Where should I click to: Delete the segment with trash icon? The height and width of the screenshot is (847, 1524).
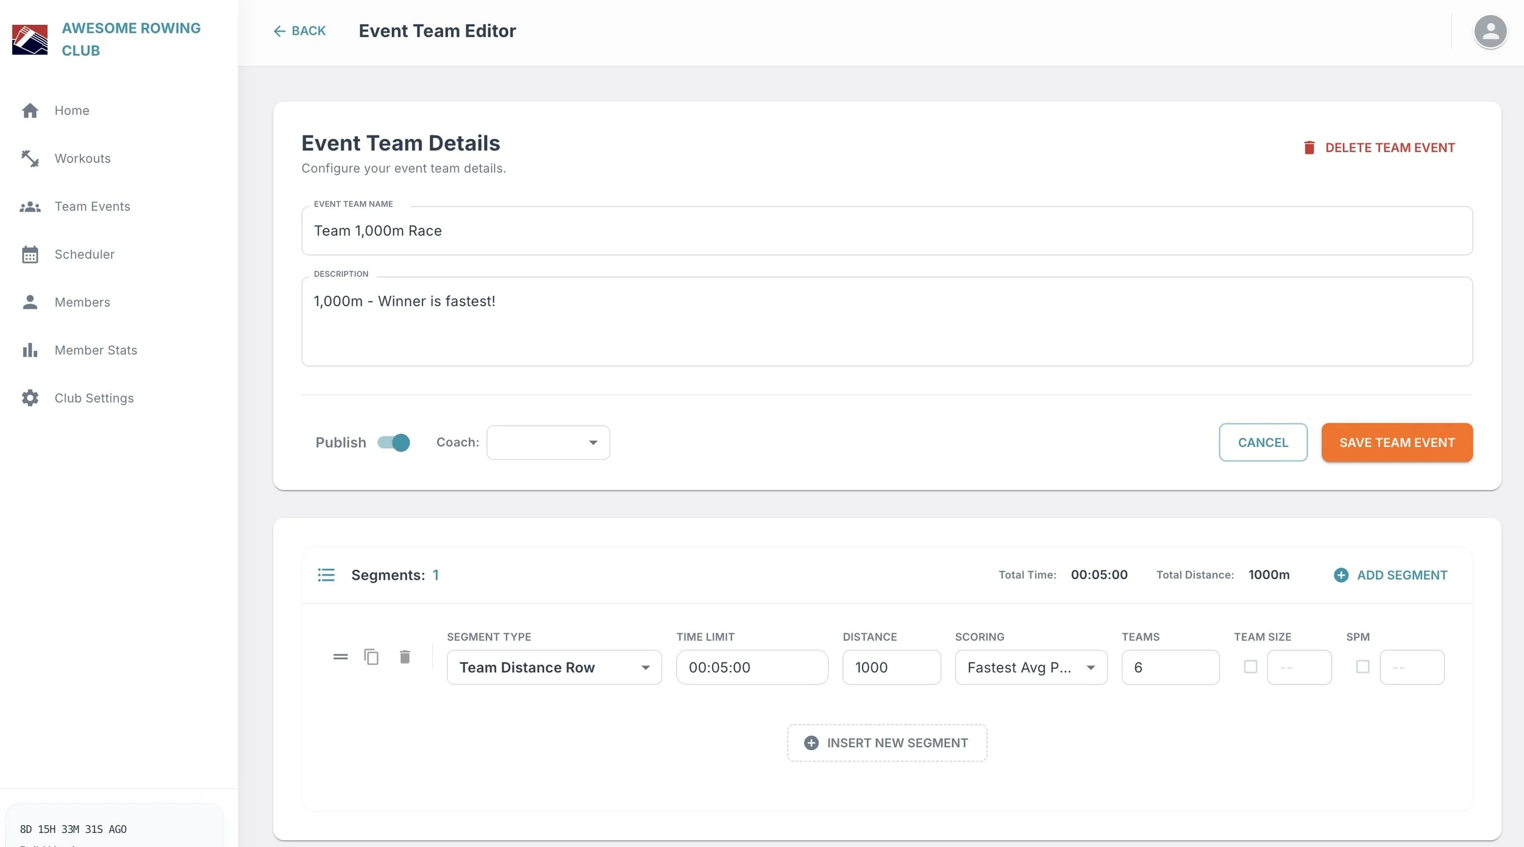(x=405, y=657)
